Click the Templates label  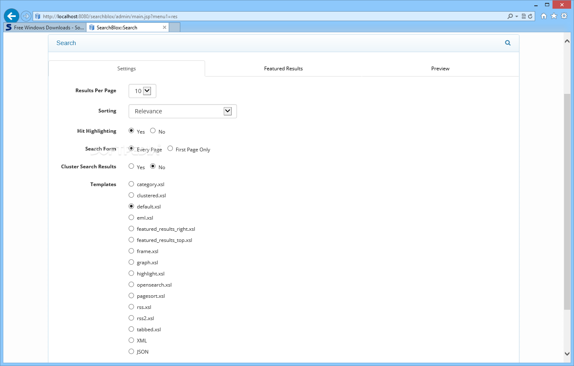click(103, 184)
